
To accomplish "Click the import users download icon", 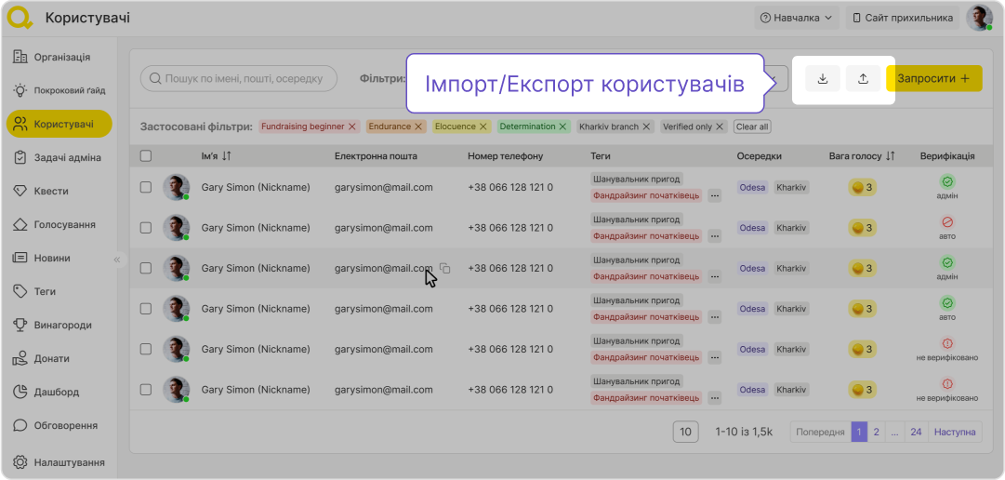I will tap(823, 79).
